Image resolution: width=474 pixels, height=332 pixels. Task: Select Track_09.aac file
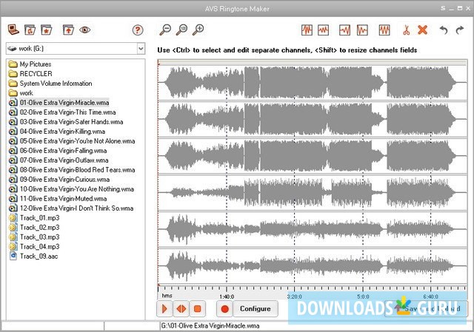pyautogui.click(x=39, y=257)
